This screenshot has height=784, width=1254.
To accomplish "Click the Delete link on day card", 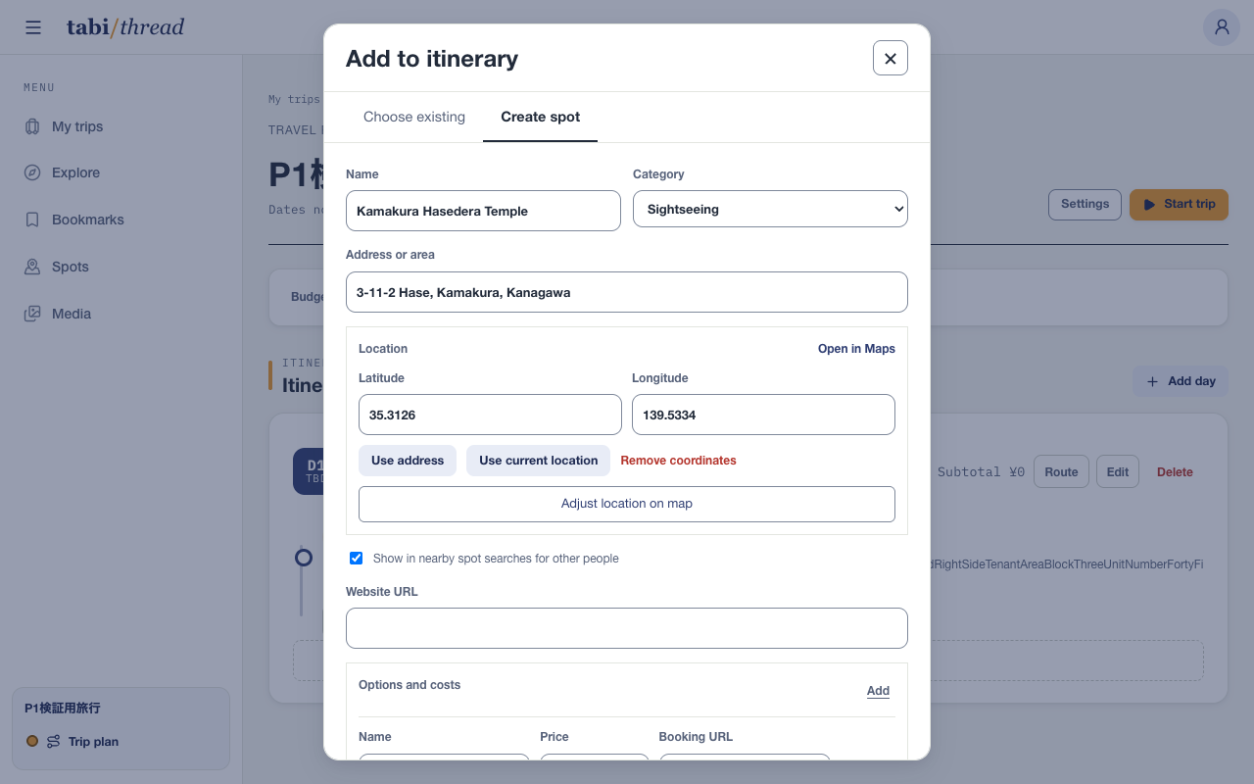I will coord(1175,472).
